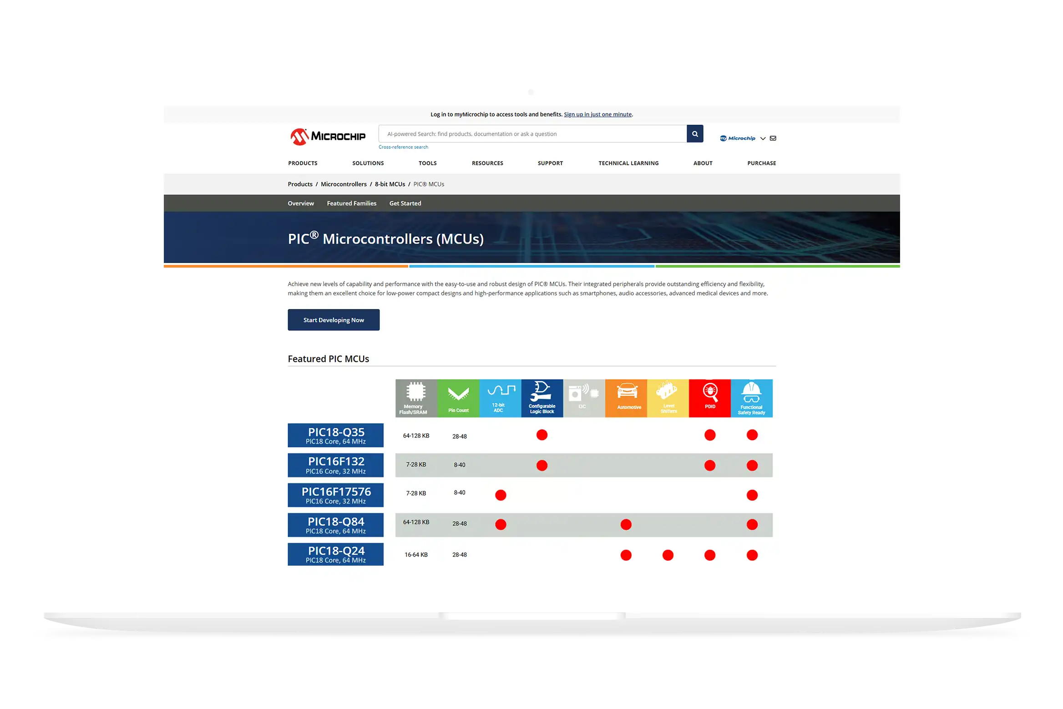Open the ABOUT menu
Viewport: 1063px width, 709px height.
pos(703,163)
